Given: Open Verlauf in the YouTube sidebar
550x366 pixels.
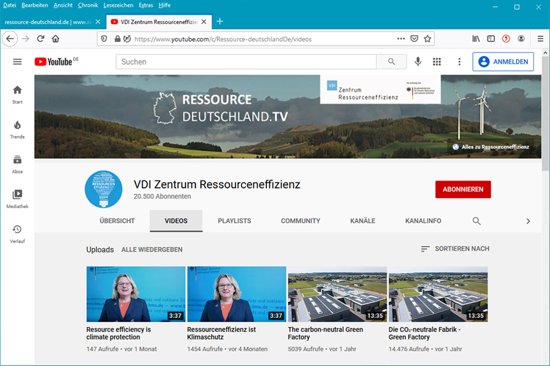Looking at the screenshot, I should tap(17, 234).
